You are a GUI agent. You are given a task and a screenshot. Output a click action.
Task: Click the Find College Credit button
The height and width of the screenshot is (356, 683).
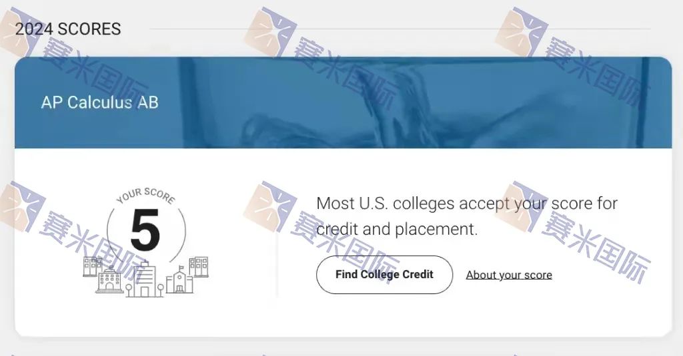(x=384, y=275)
